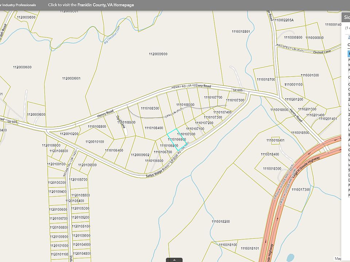Image resolution: width=350 pixels, height=262 pixels.
Task: Select parcel 1120009600 on the map
Action: (x=22, y=67)
